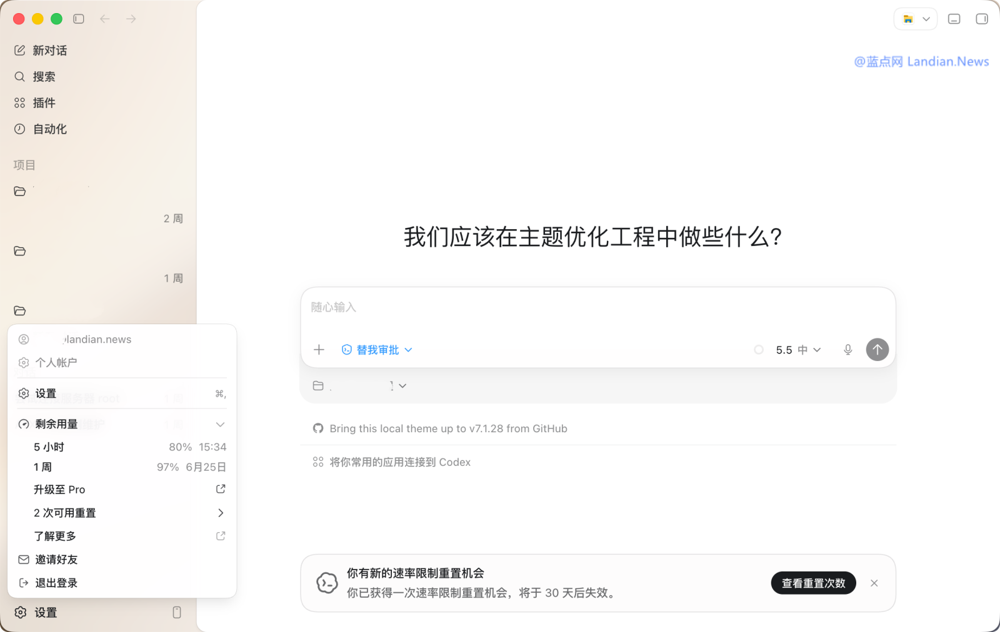Click the 随心输入 message input field
The width and height of the screenshot is (1000, 632).
(x=598, y=307)
